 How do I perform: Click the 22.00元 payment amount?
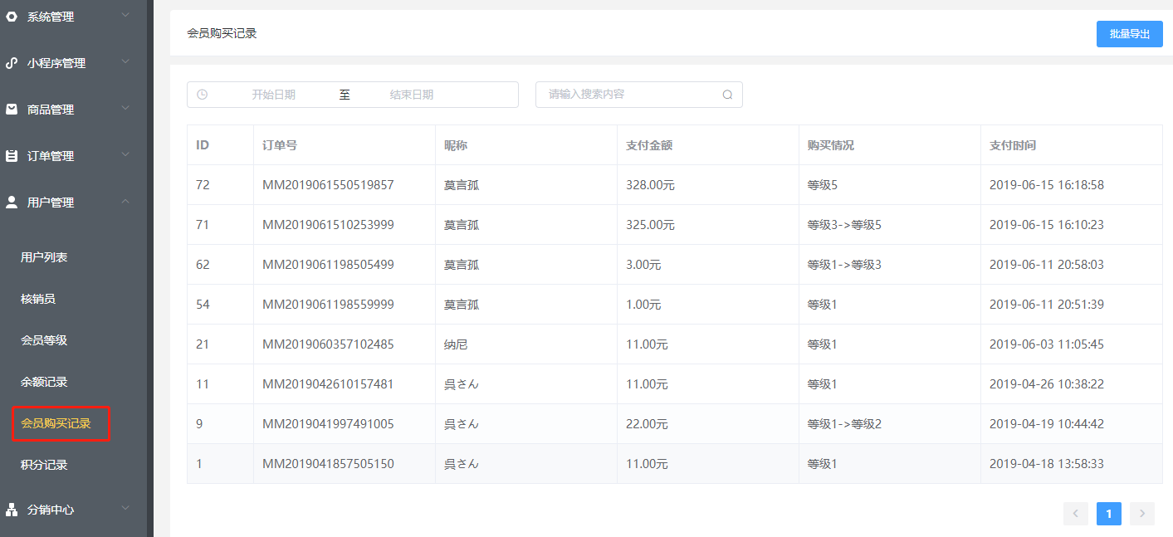(x=647, y=424)
